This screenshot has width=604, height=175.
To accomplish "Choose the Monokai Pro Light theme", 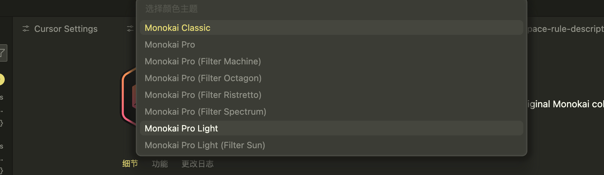I will point(181,128).
